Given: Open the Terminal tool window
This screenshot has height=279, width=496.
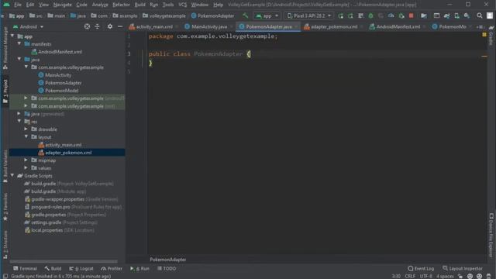Looking at the screenshot, I should (25, 269).
